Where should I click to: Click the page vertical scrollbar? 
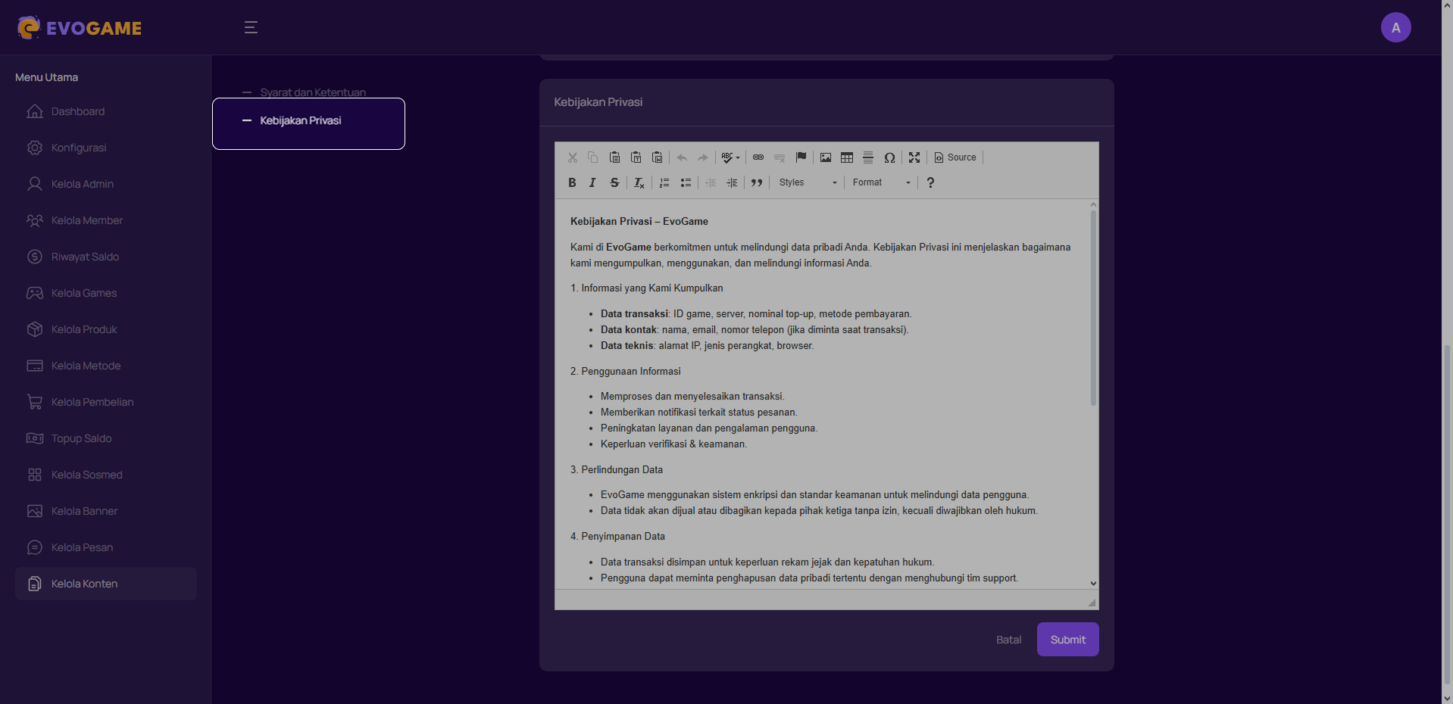(x=1447, y=515)
